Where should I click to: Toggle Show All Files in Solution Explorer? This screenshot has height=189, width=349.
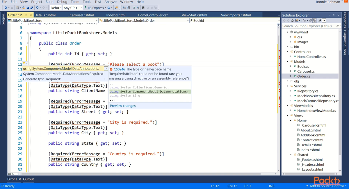[x=314, y=21]
